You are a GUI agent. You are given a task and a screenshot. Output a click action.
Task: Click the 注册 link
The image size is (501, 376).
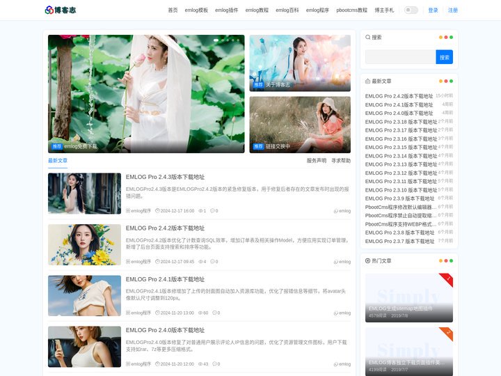pyautogui.click(x=453, y=10)
